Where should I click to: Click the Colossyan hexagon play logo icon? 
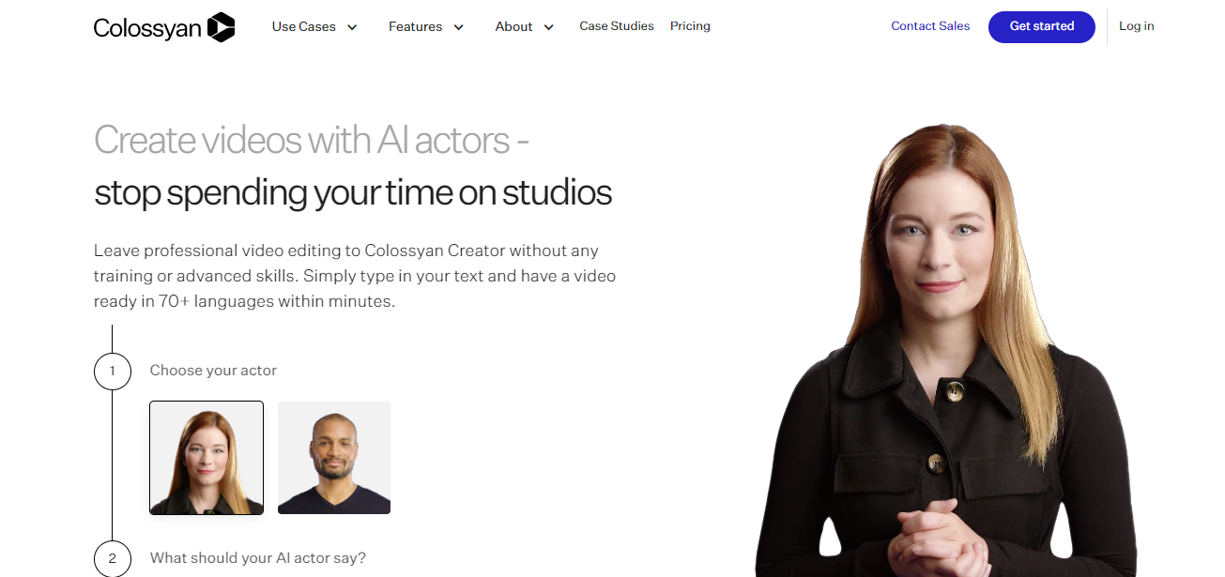221,27
